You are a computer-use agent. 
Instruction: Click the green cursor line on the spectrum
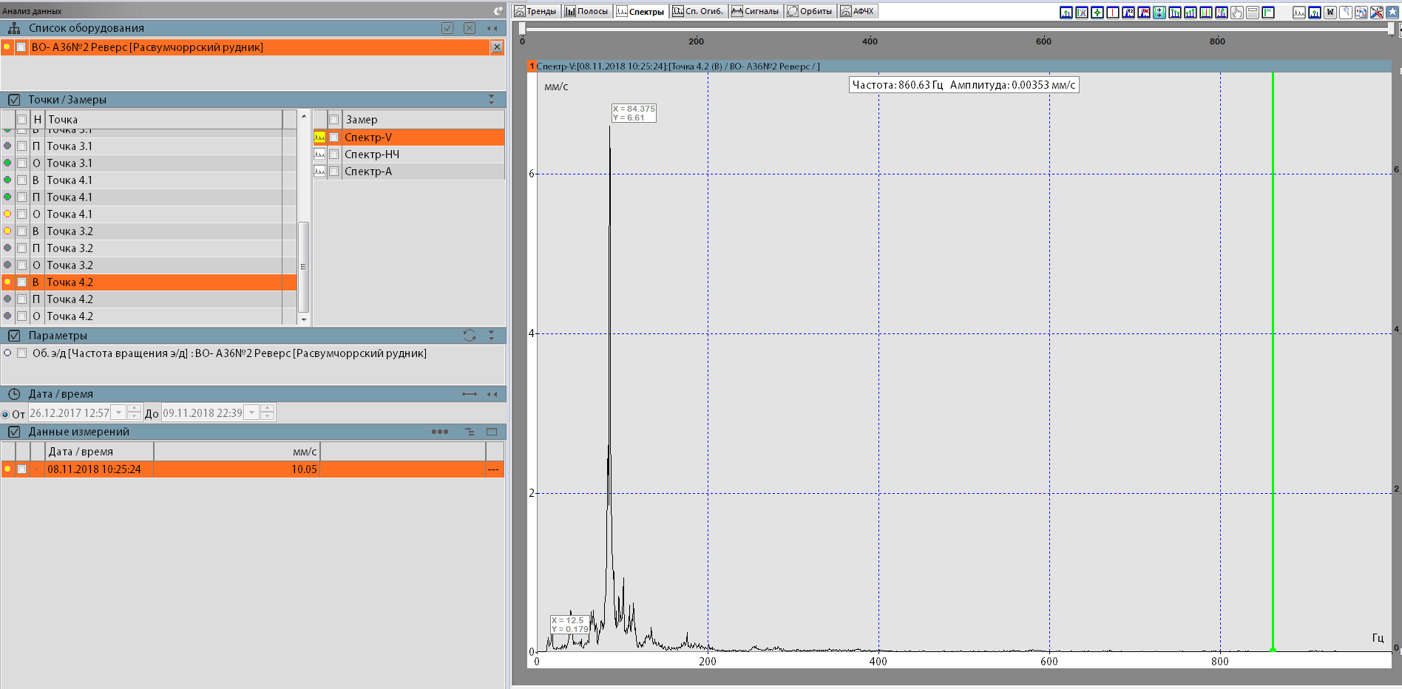pyautogui.click(x=1273, y=362)
